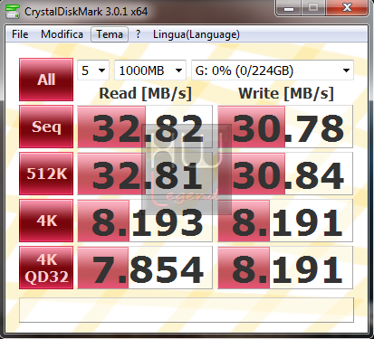
Task: Click the 4K read value 8.193
Action: tap(145, 221)
